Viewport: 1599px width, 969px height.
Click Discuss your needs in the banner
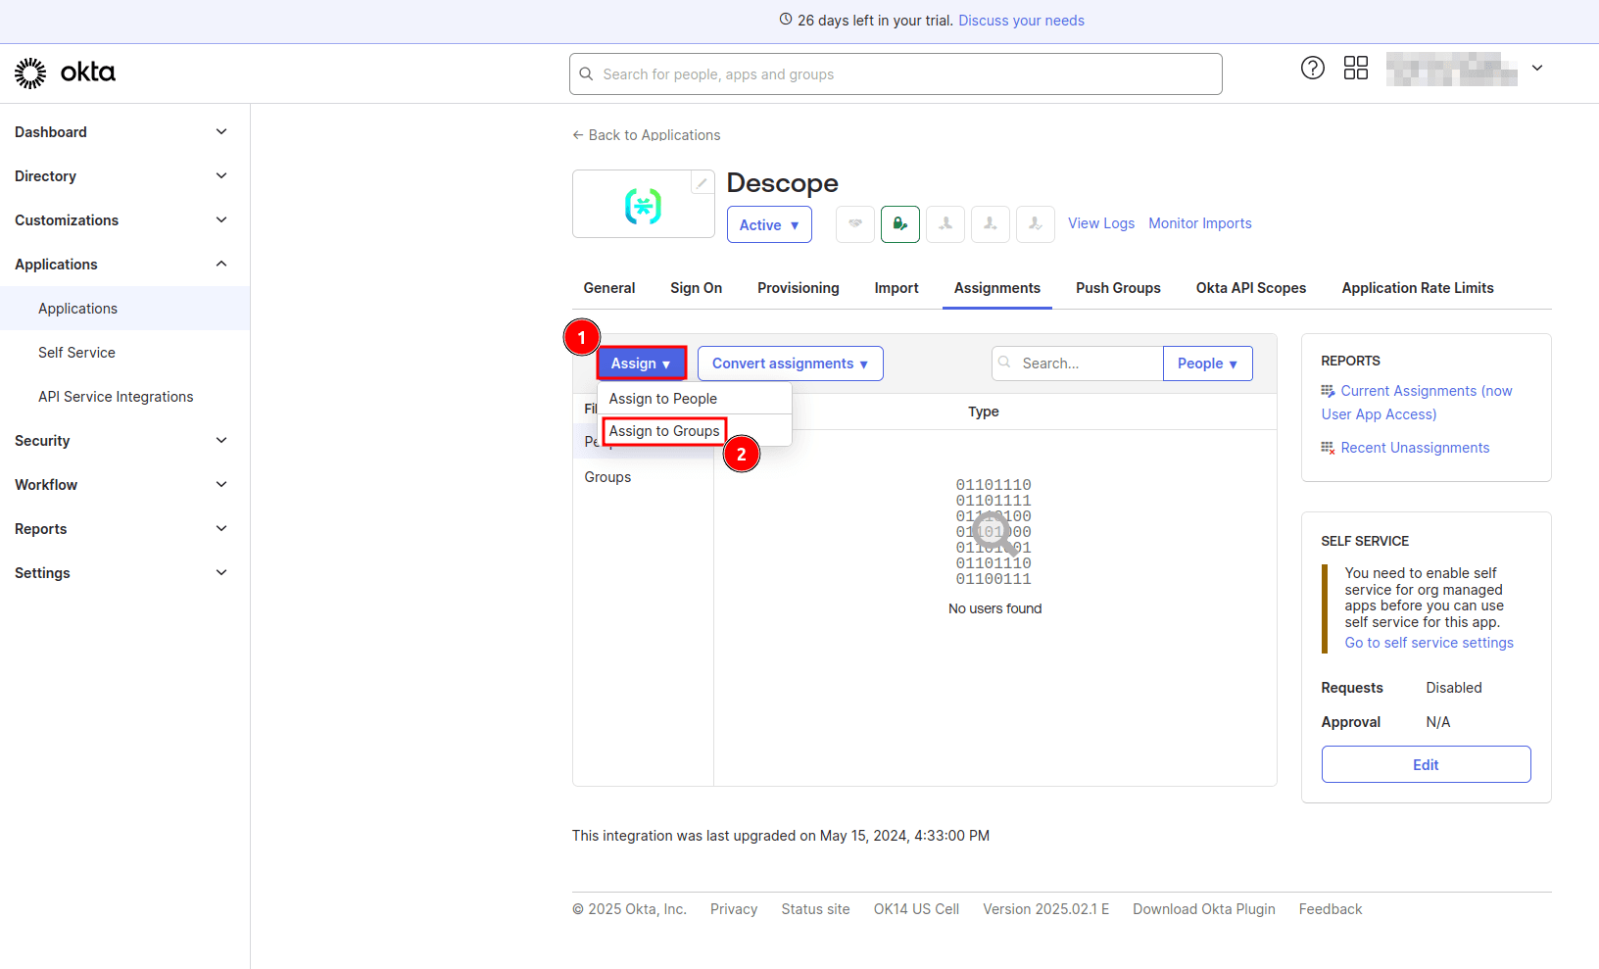1021,20
